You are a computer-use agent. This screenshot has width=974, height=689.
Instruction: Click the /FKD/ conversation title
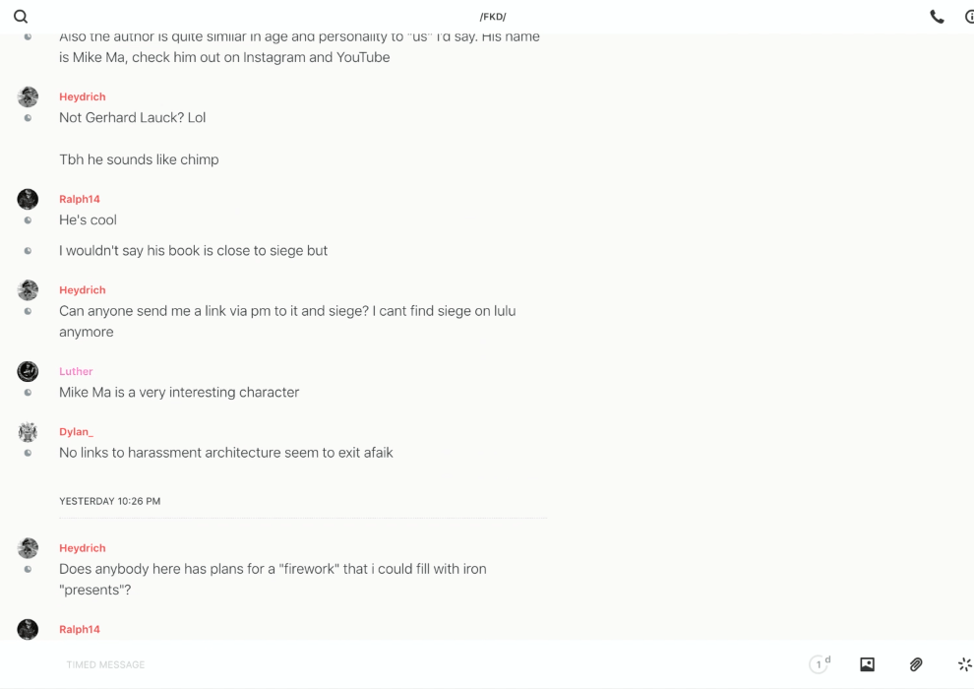[493, 17]
